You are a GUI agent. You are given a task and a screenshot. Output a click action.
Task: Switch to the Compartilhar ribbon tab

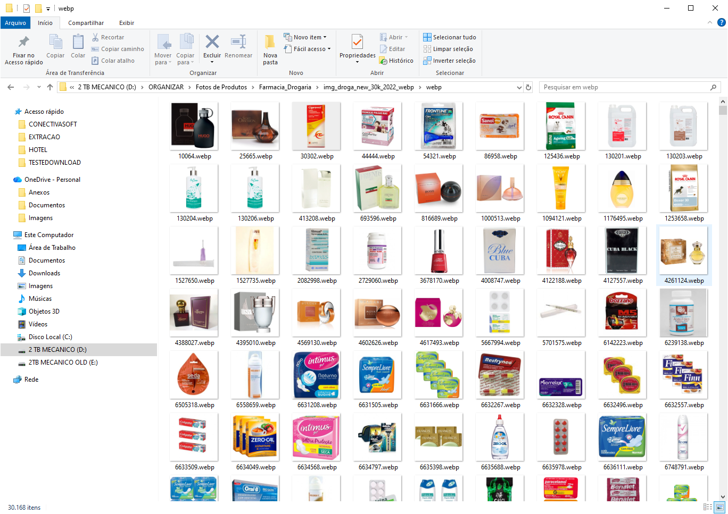pos(86,23)
